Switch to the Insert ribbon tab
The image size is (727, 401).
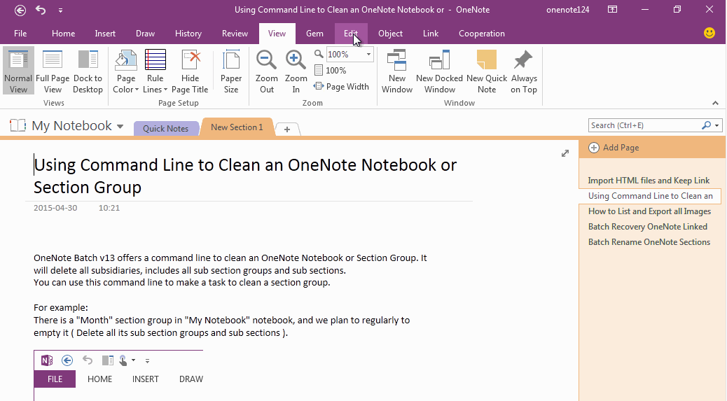pos(105,34)
